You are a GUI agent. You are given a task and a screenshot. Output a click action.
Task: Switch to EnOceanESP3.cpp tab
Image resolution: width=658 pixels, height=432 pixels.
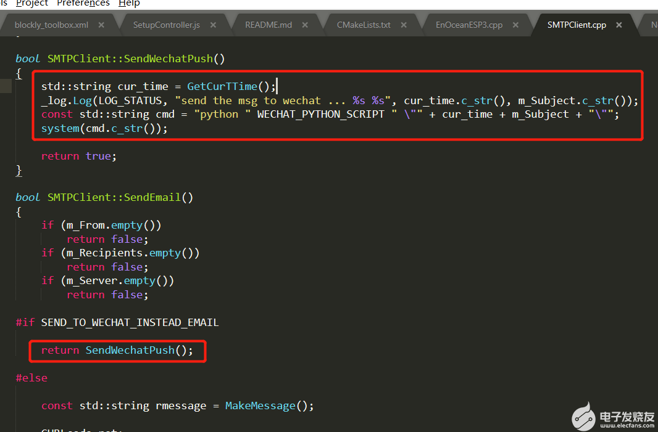[x=469, y=25]
